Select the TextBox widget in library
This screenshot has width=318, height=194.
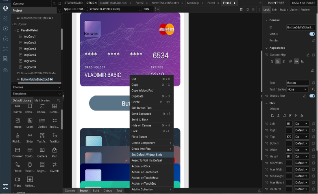click(54, 138)
